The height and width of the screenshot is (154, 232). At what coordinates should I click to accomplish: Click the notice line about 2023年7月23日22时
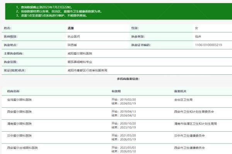tap(44, 7)
